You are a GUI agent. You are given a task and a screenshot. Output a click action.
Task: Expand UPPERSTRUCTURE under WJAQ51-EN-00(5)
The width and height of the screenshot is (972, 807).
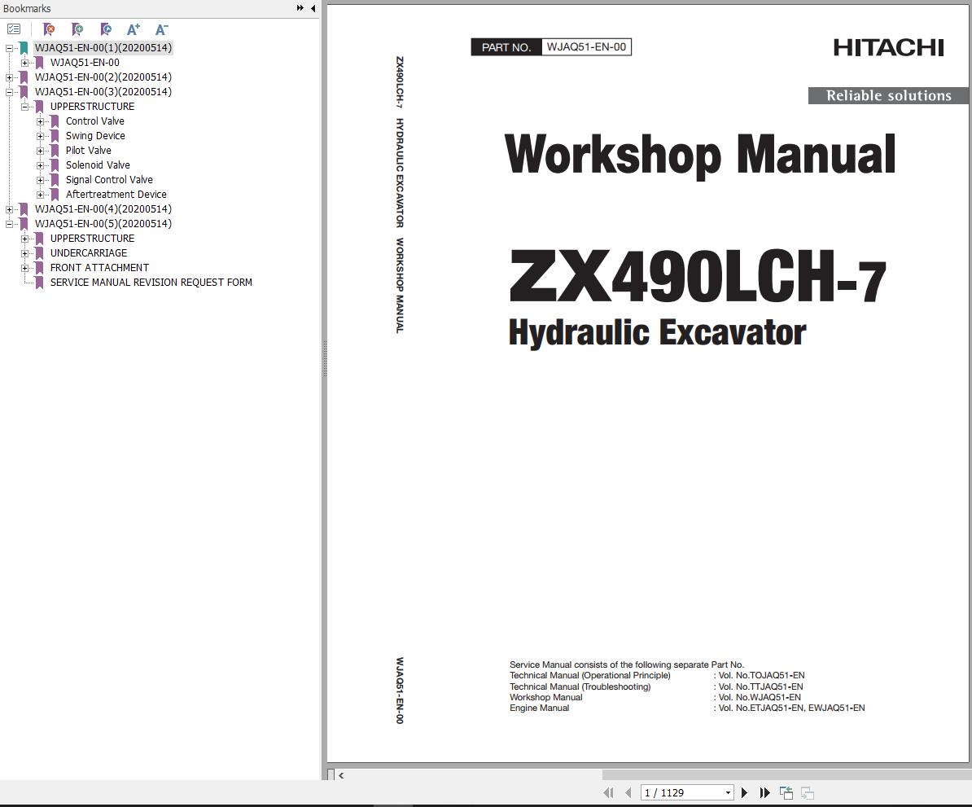pos(24,239)
